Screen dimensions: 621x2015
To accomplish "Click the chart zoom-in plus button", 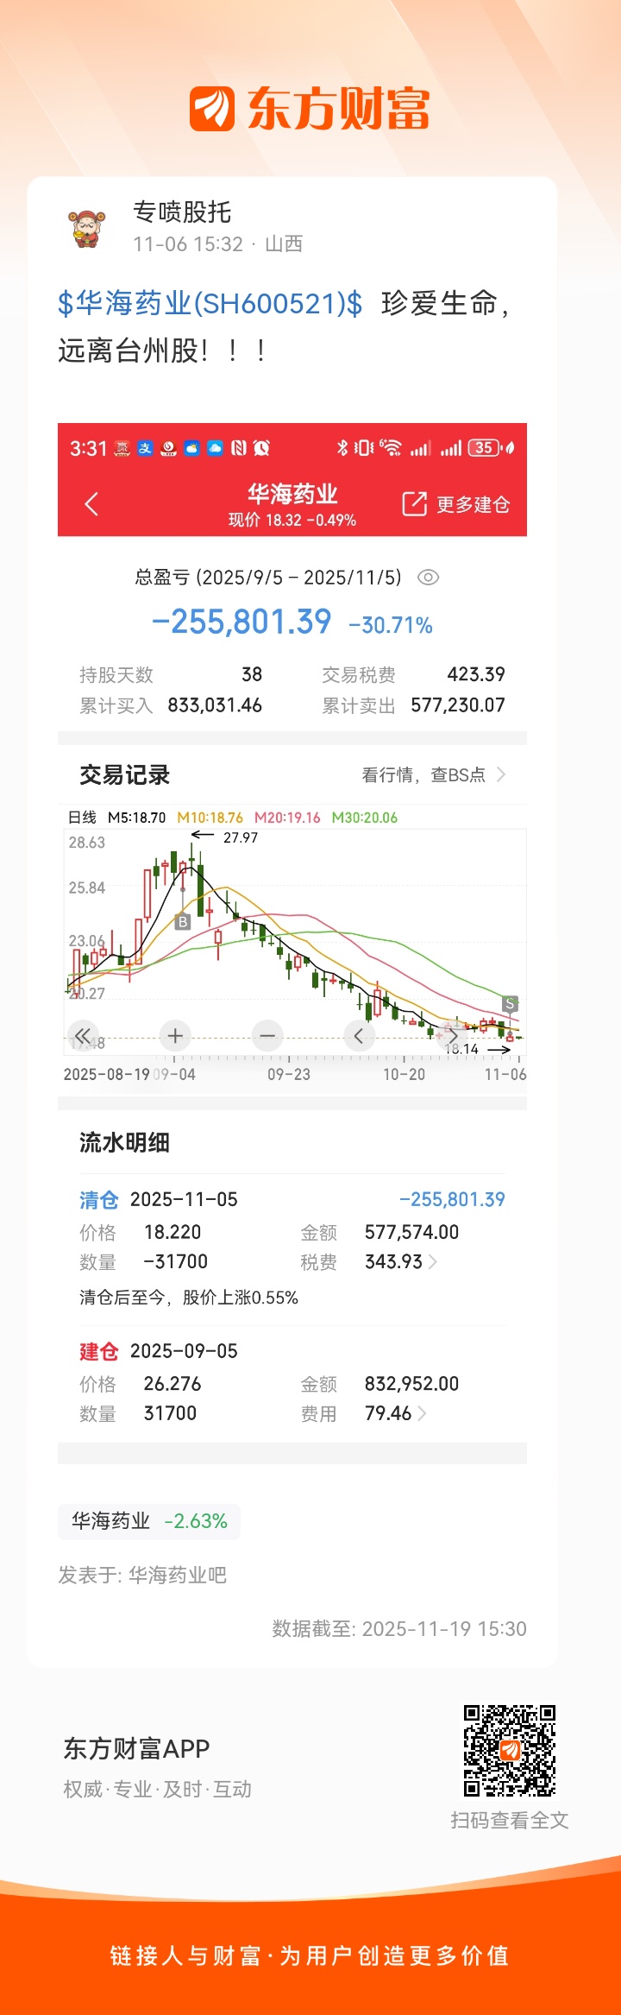I will 175,1035.
